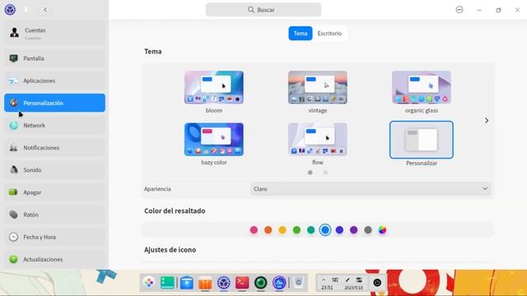
Task: Open Network settings in the sidebar
Action: (54, 125)
